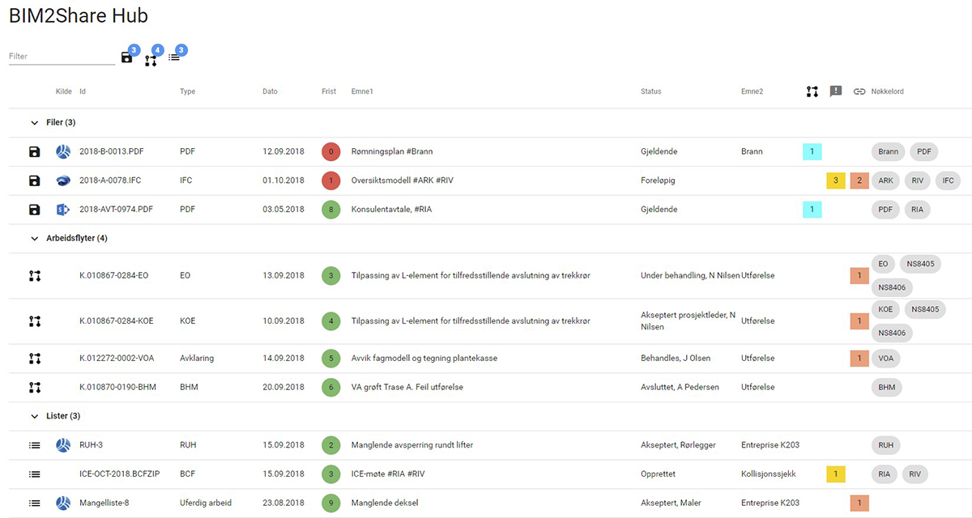The width and height of the screenshot is (972, 518).
Task: Click the orange link count 2 on the IFC row
Action: [859, 180]
